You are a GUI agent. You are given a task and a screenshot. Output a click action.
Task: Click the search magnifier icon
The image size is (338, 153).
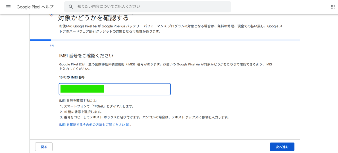[x=71, y=7]
